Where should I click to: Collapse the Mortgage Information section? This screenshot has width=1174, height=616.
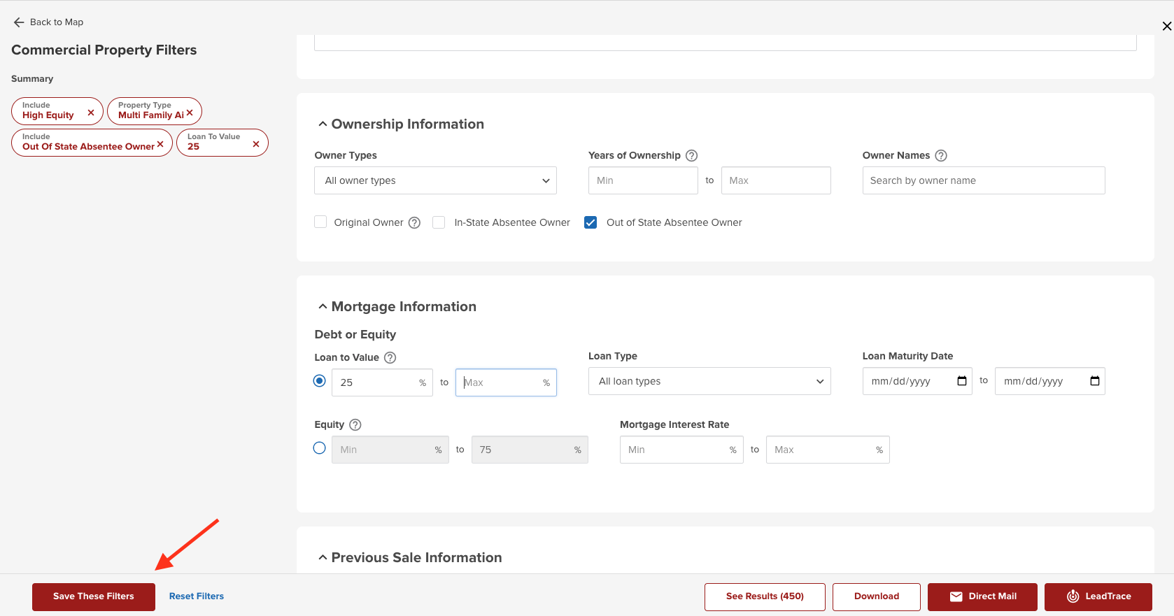pyautogui.click(x=323, y=306)
